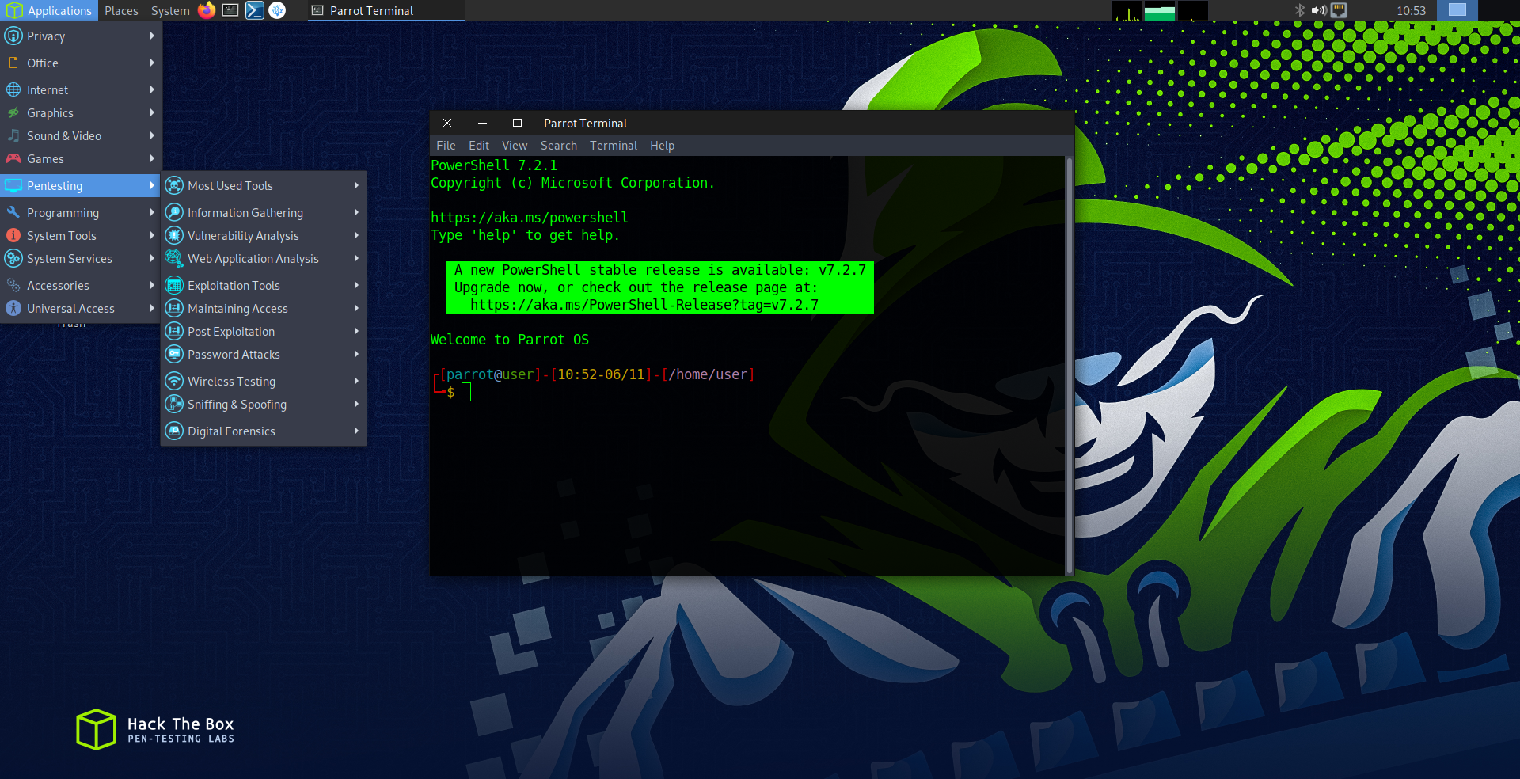The height and width of the screenshot is (779, 1520).
Task: Click the Applications menu button
Action: (x=49, y=10)
